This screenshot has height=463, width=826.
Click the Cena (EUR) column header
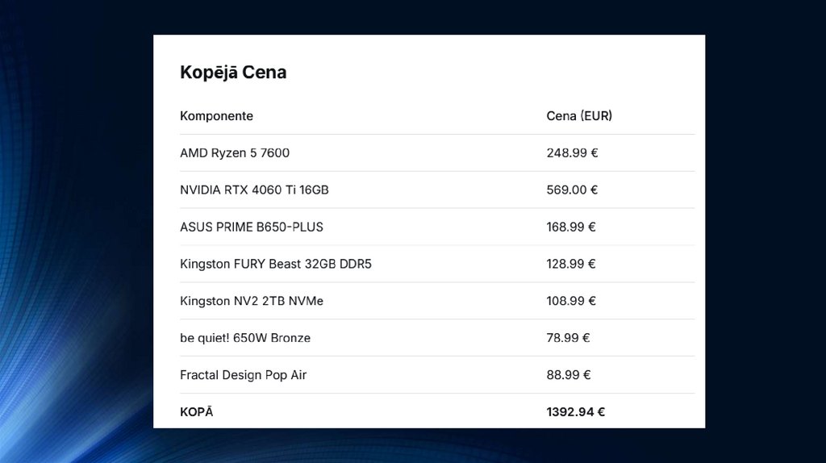coord(579,116)
